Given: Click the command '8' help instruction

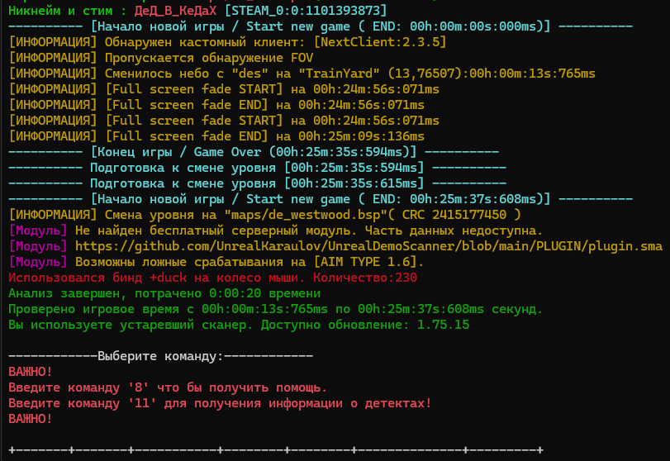Looking at the screenshot, I should tap(168, 387).
